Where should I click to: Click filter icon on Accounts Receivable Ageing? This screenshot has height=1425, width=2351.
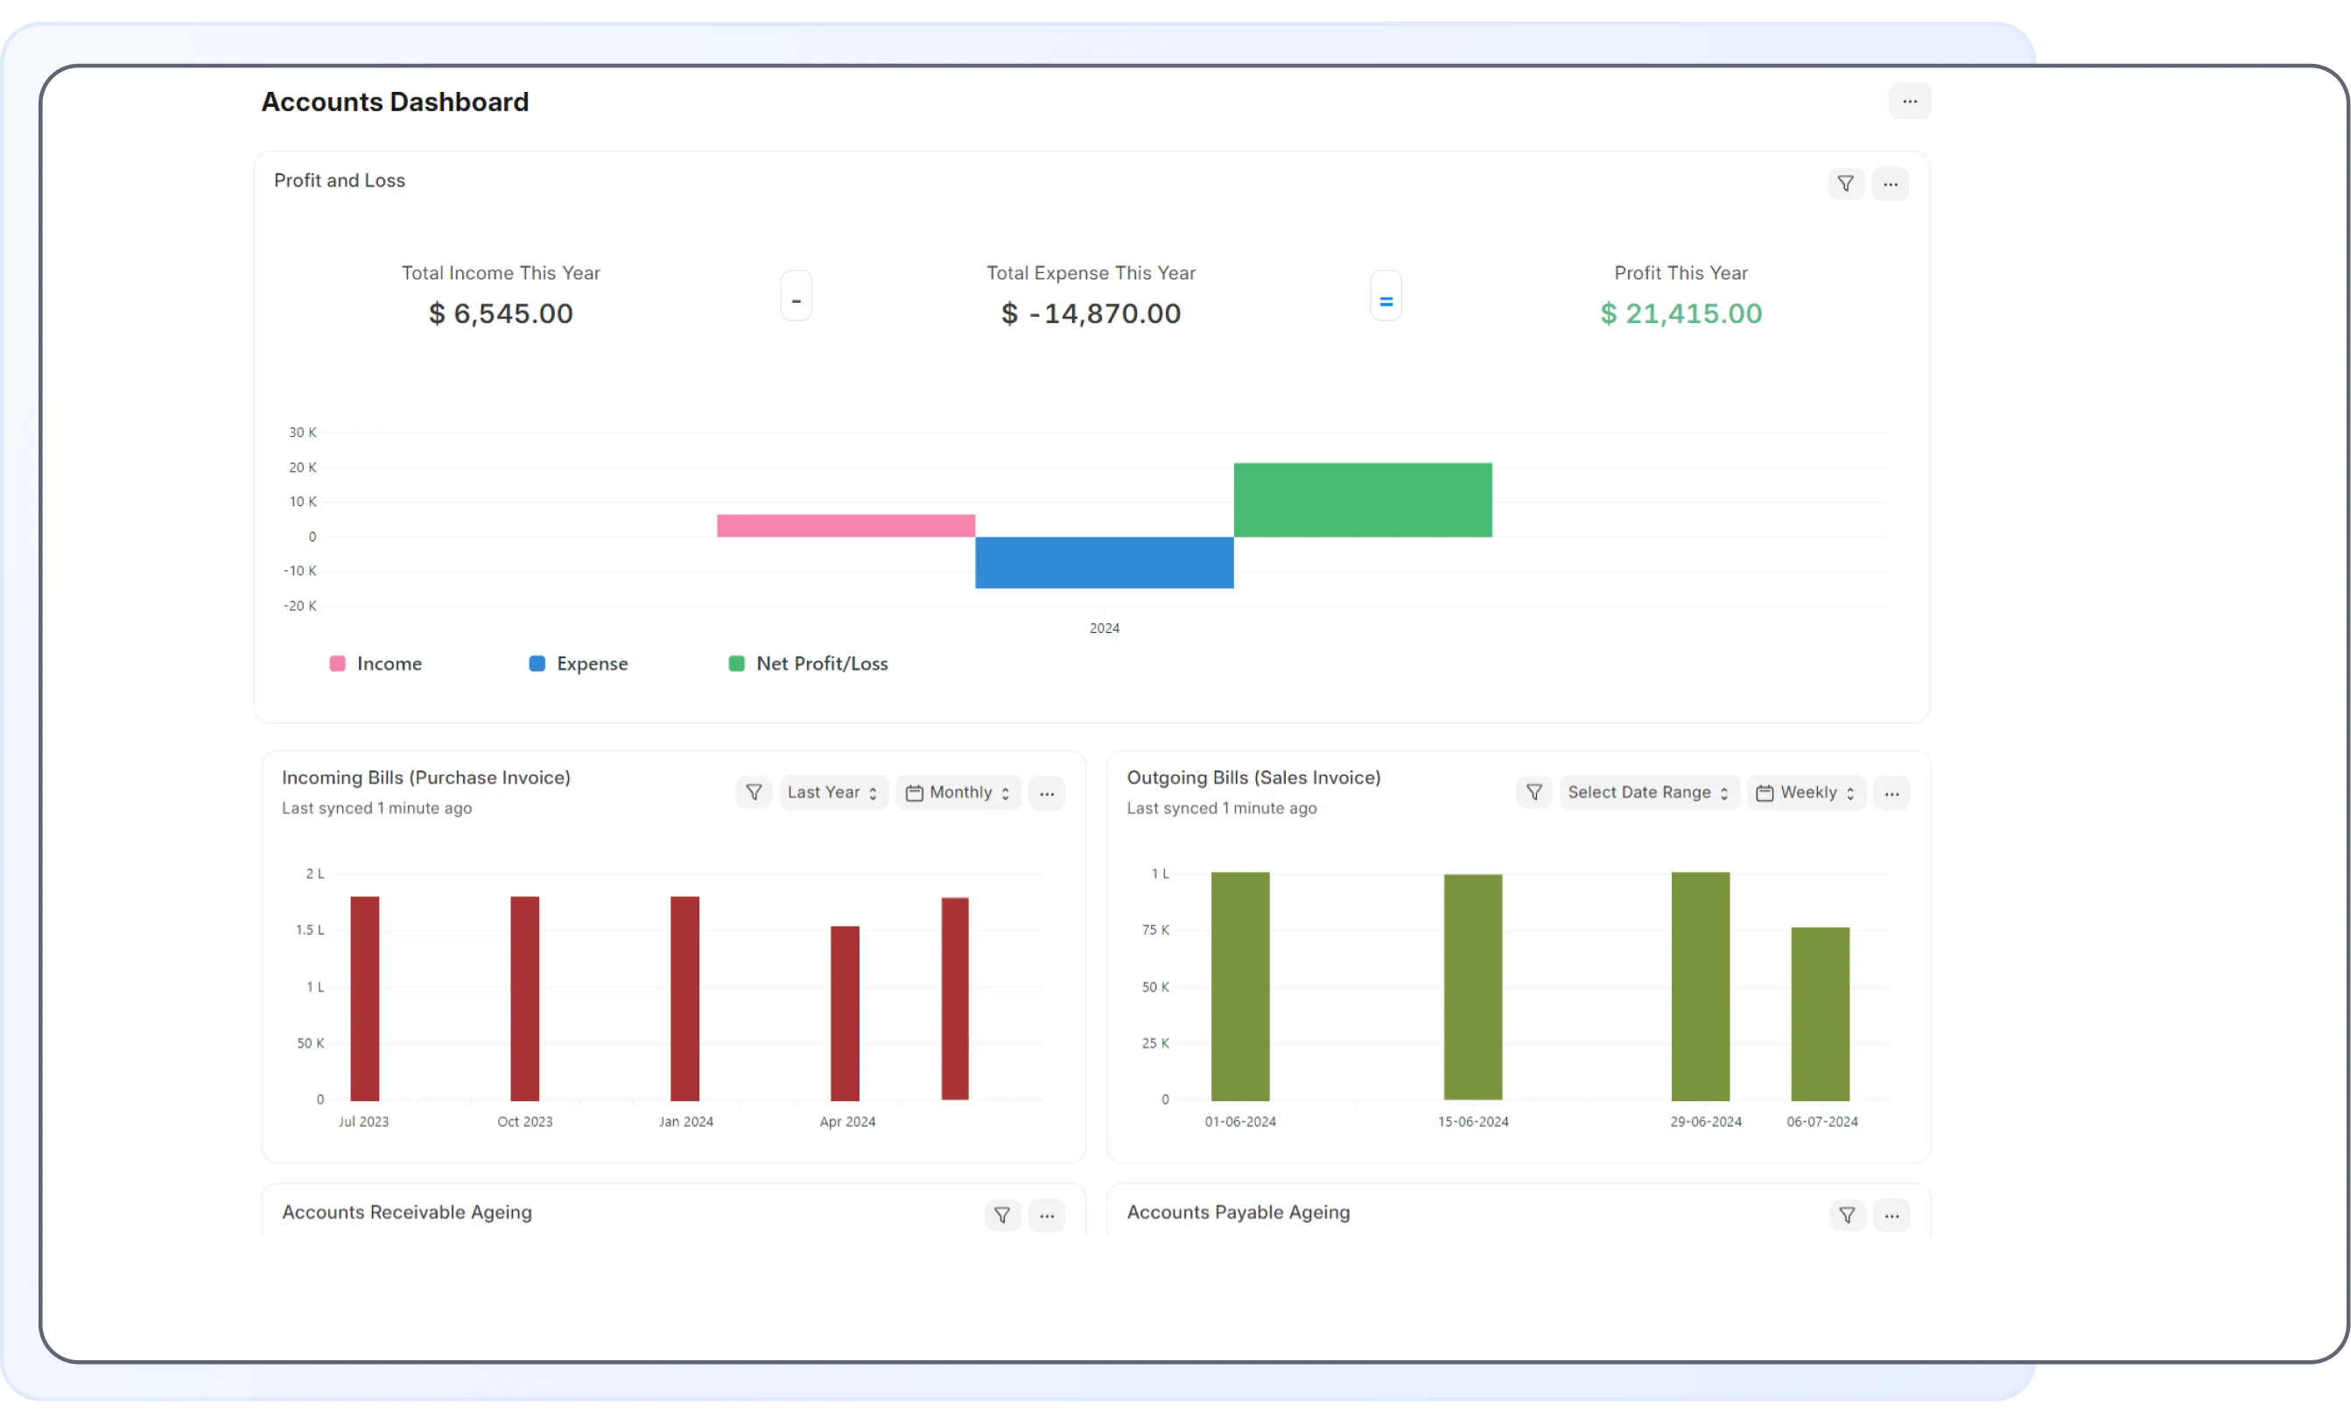point(1002,1215)
